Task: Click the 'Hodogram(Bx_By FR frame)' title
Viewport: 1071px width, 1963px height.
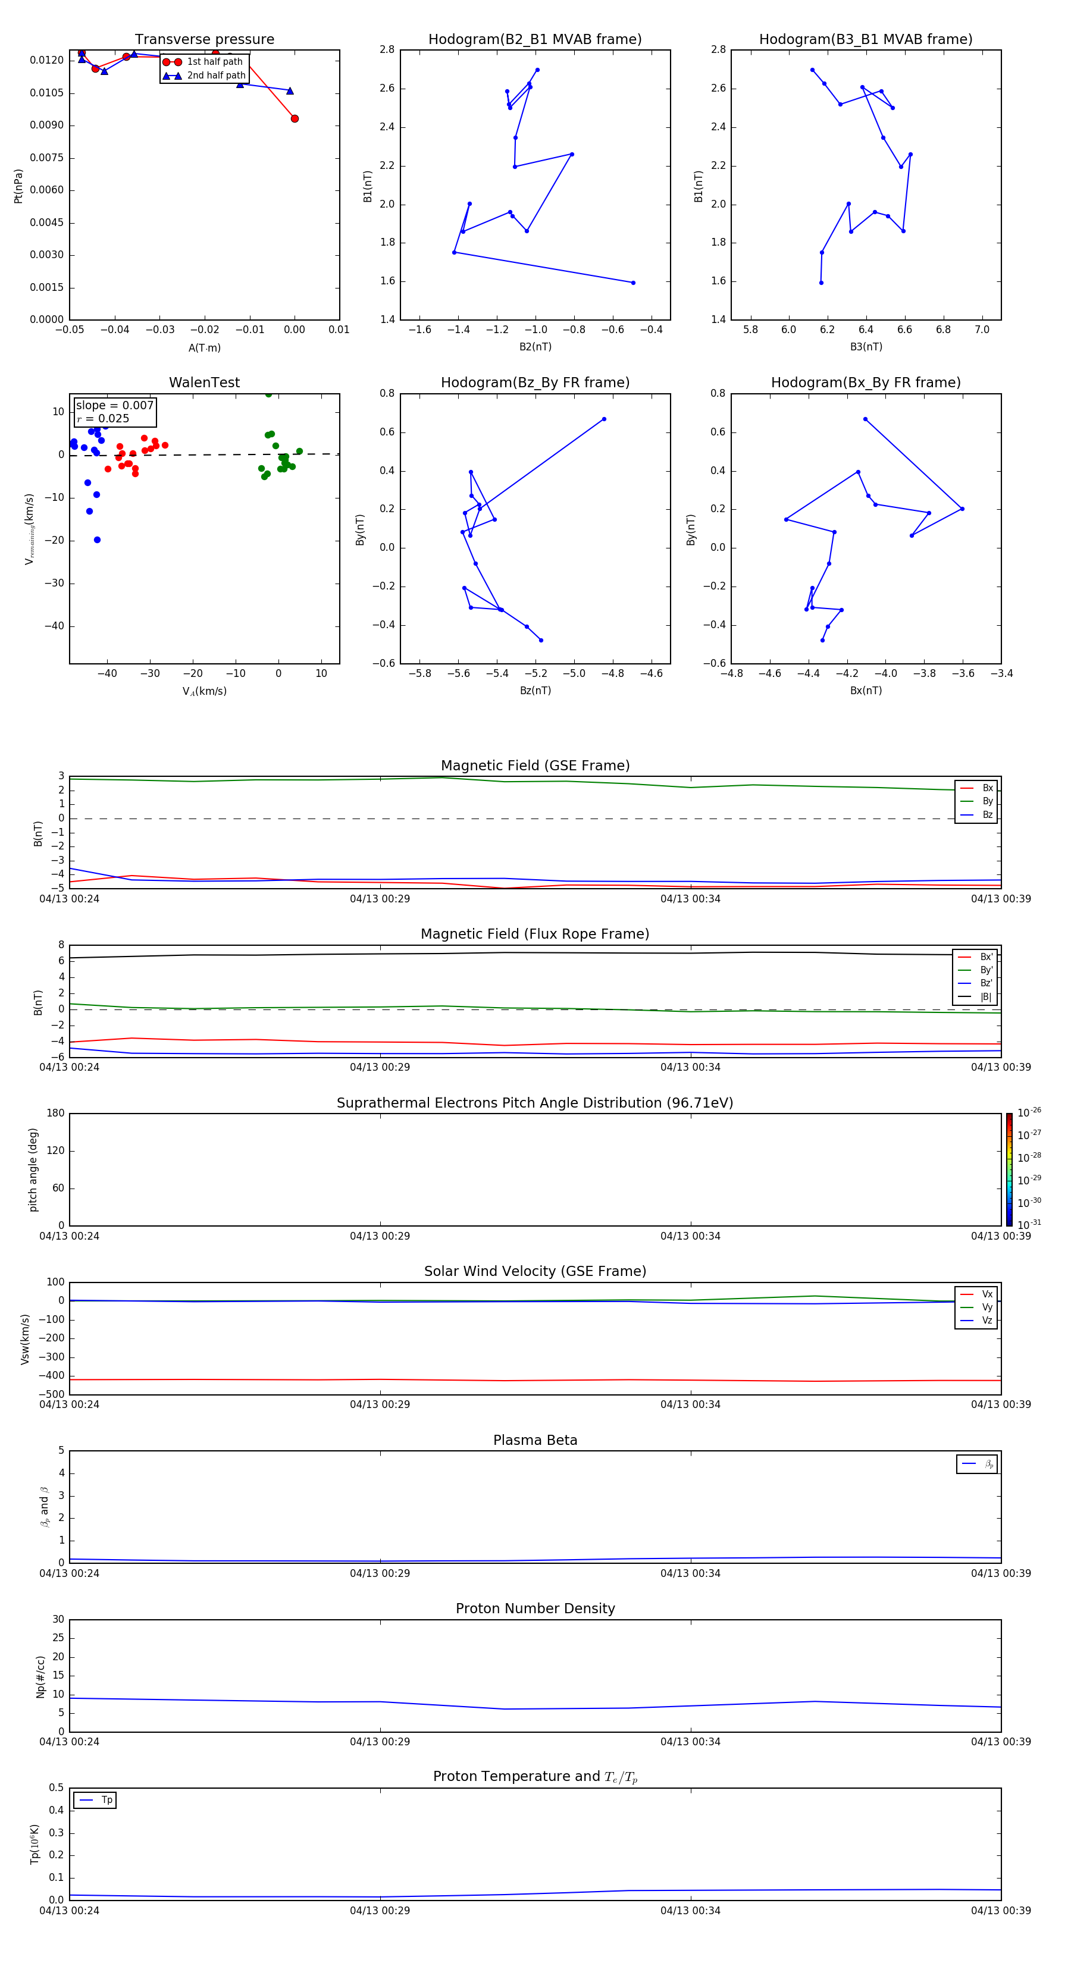Action: click(x=866, y=382)
